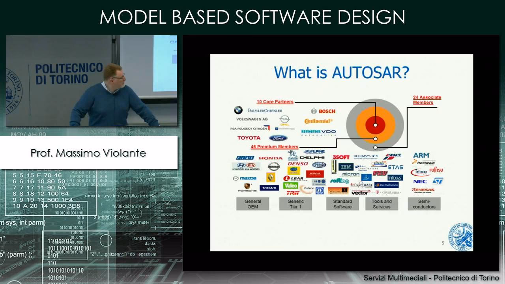Image resolution: width=505 pixels, height=284 pixels.
Task: Select the IBM logo
Action: (x=346, y=167)
